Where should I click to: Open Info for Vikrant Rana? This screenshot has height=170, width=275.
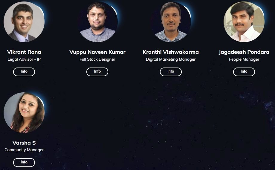tap(24, 72)
